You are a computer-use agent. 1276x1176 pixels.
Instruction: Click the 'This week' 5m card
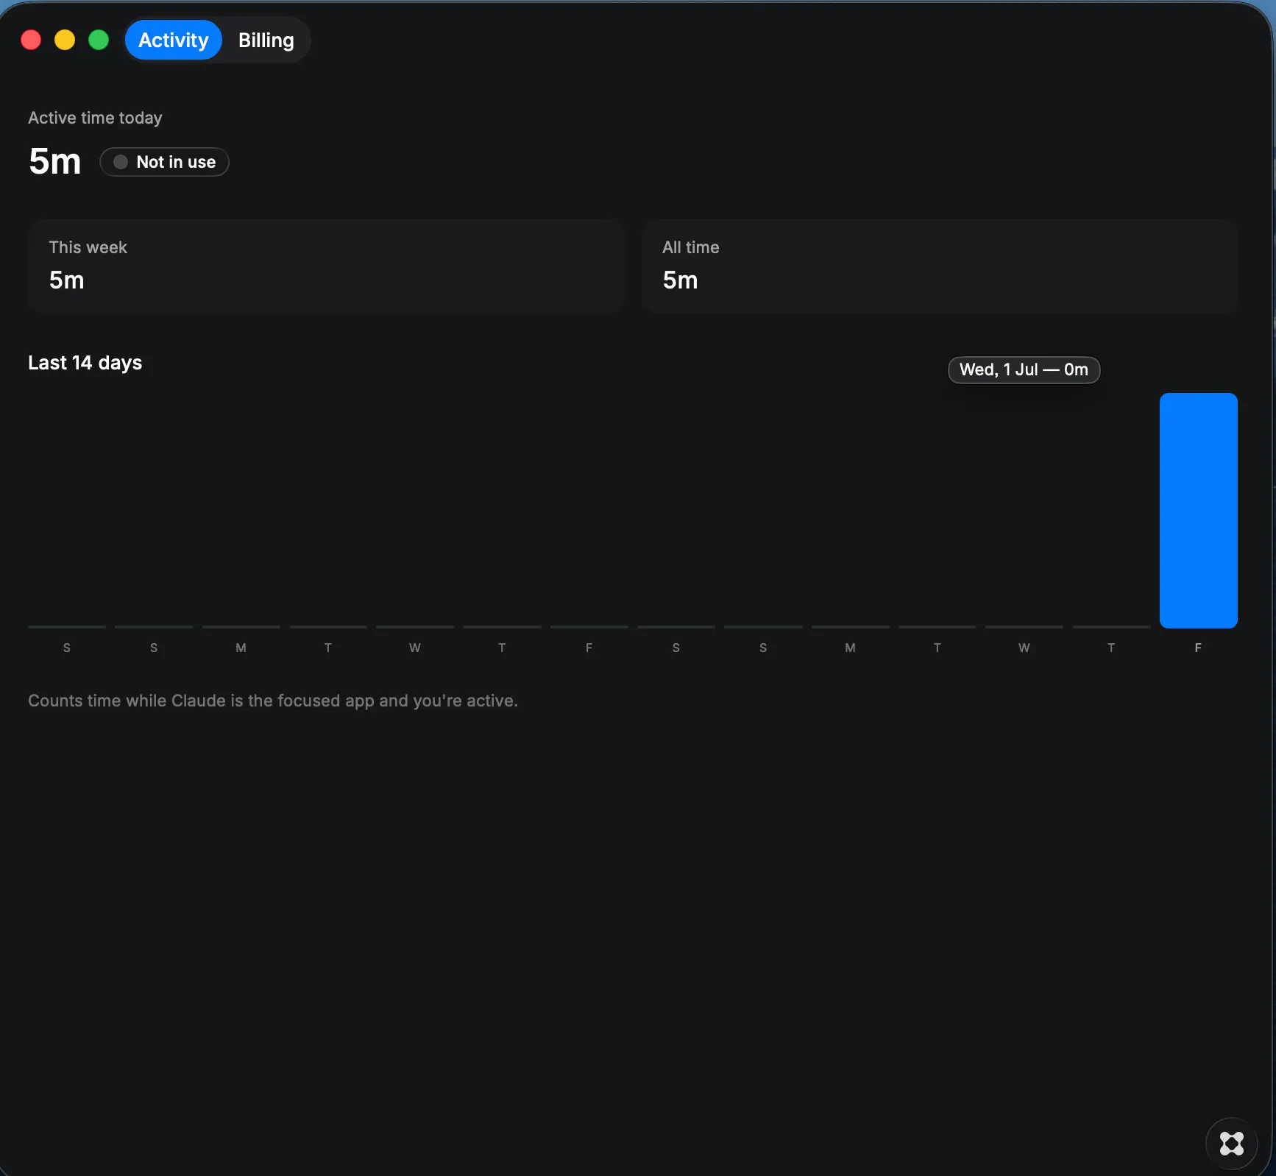tap(325, 266)
